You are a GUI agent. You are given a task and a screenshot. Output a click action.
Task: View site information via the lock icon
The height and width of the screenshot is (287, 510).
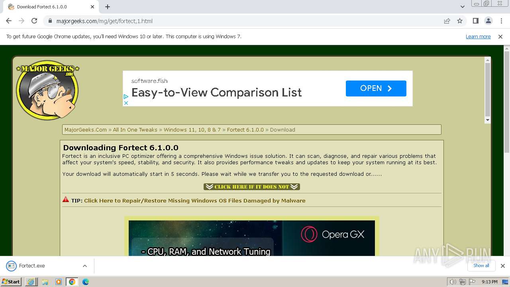(x=50, y=21)
